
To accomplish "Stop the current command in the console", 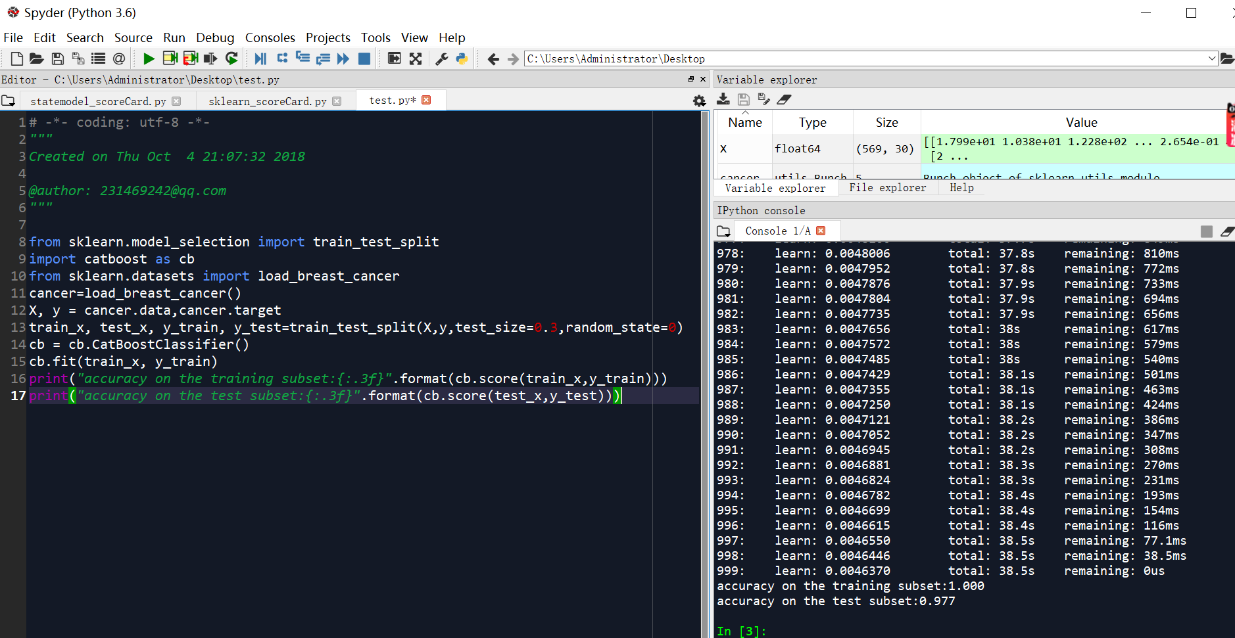I will pos(1207,231).
